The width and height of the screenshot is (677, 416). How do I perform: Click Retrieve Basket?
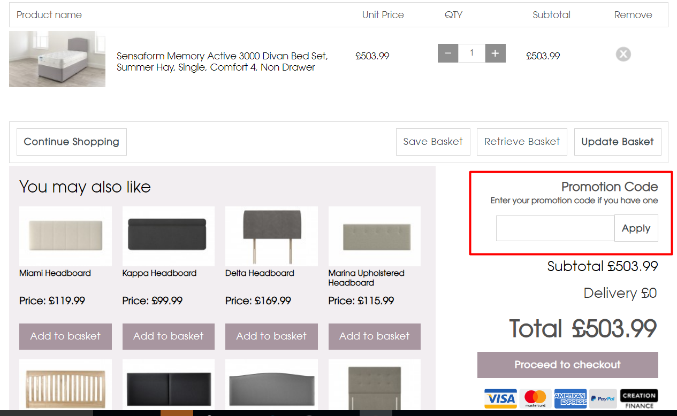522,142
